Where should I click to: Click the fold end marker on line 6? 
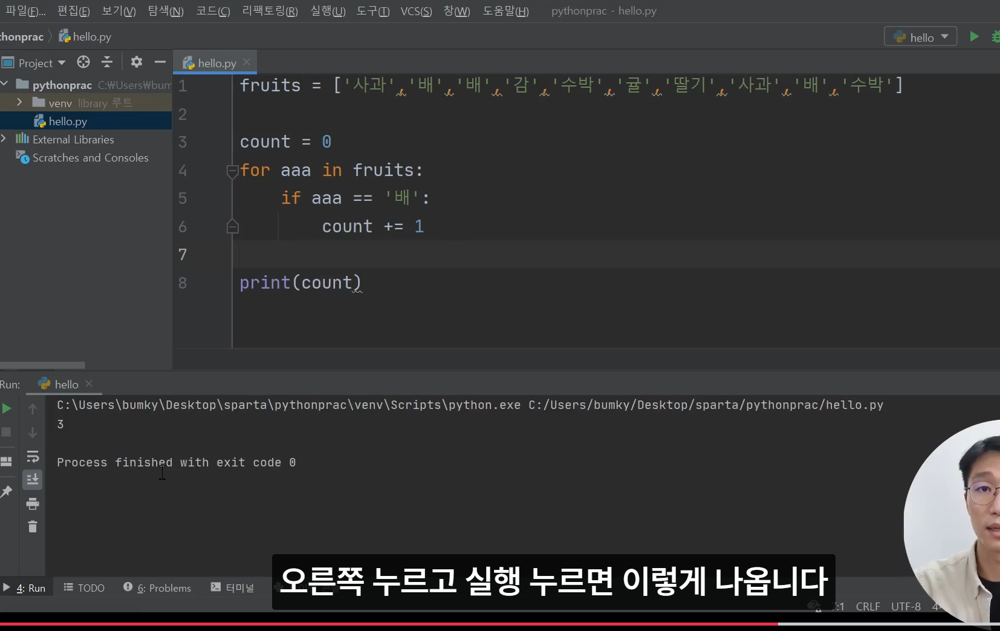pyautogui.click(x=233, y=227)
